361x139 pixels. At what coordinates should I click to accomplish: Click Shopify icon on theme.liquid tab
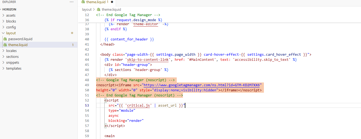click(x=83, y=2)
